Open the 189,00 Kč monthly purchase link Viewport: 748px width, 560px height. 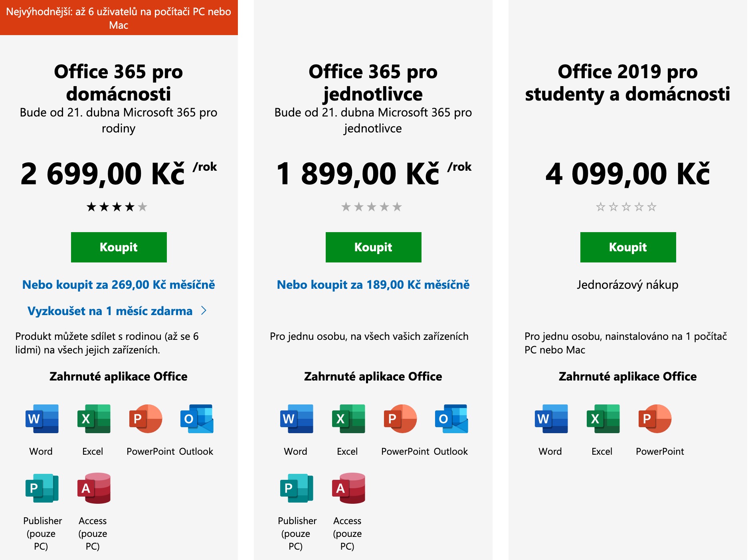point(373,285)
